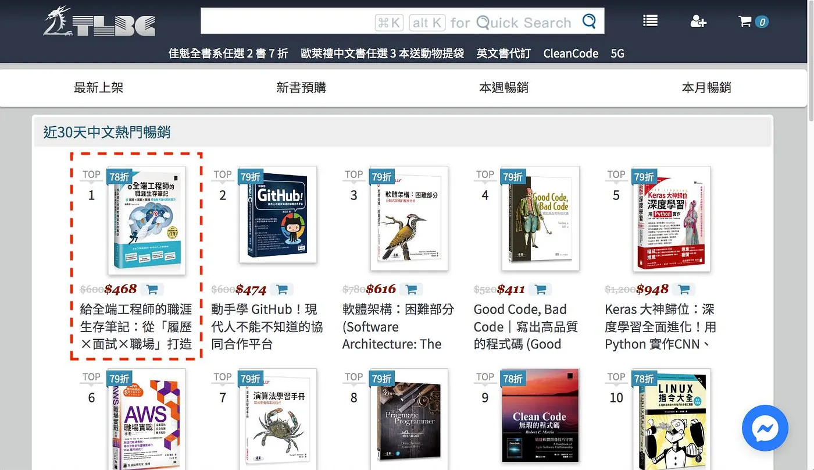Screen dimensions: 814x470
Task: Open the TLBC dragon logo homepage
Action: [99, 23]
